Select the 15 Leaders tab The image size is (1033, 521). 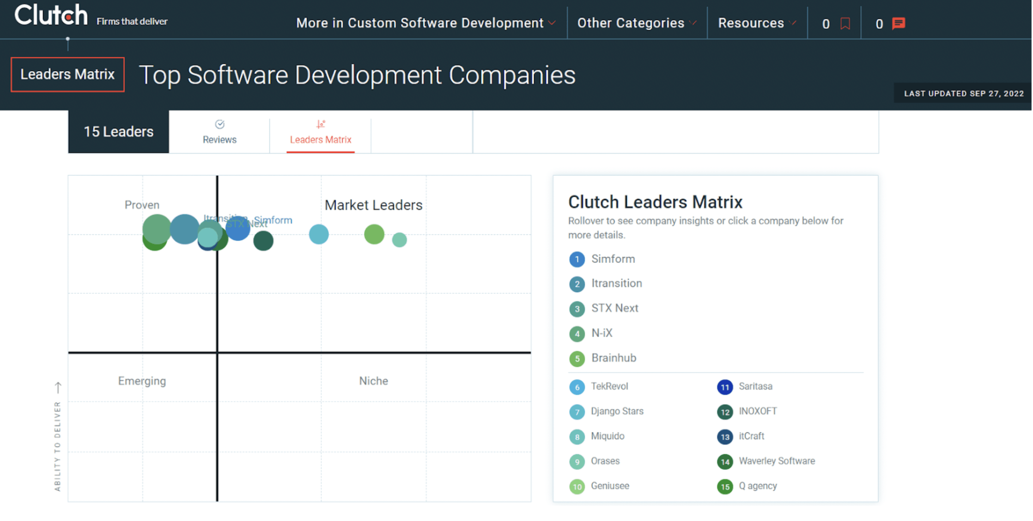pyautogui.click(x=118, y=132)
